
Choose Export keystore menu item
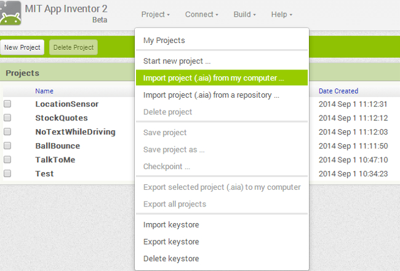(x=171, y=242)
